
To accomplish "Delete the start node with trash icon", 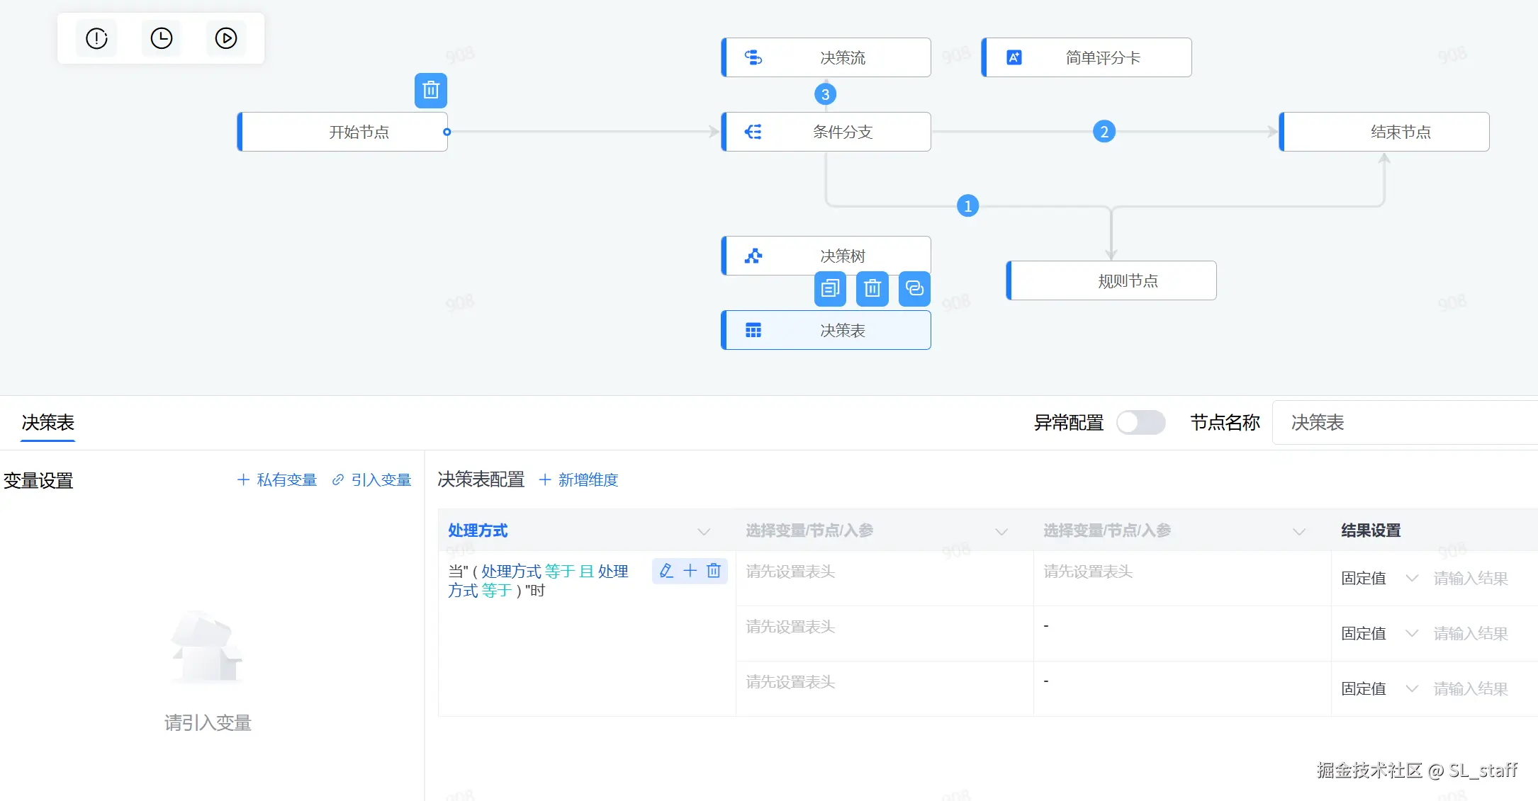I will (431, 91).
